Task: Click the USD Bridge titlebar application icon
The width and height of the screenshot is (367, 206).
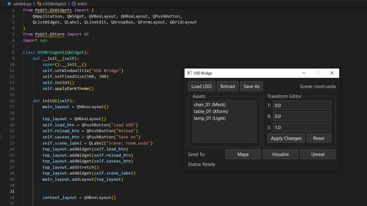Action: pos(189,73)
